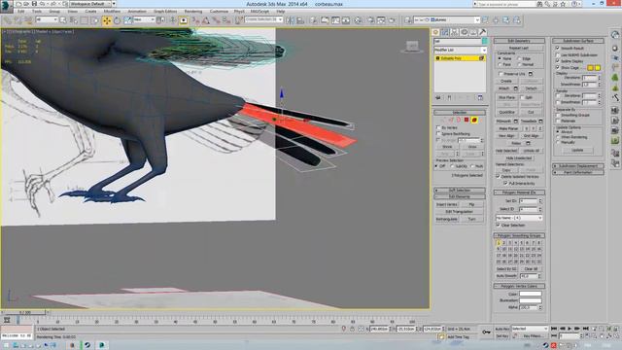
Task: Open the Steam icon in taskbar
Action: pyautogui.click(x=87, y=345)
